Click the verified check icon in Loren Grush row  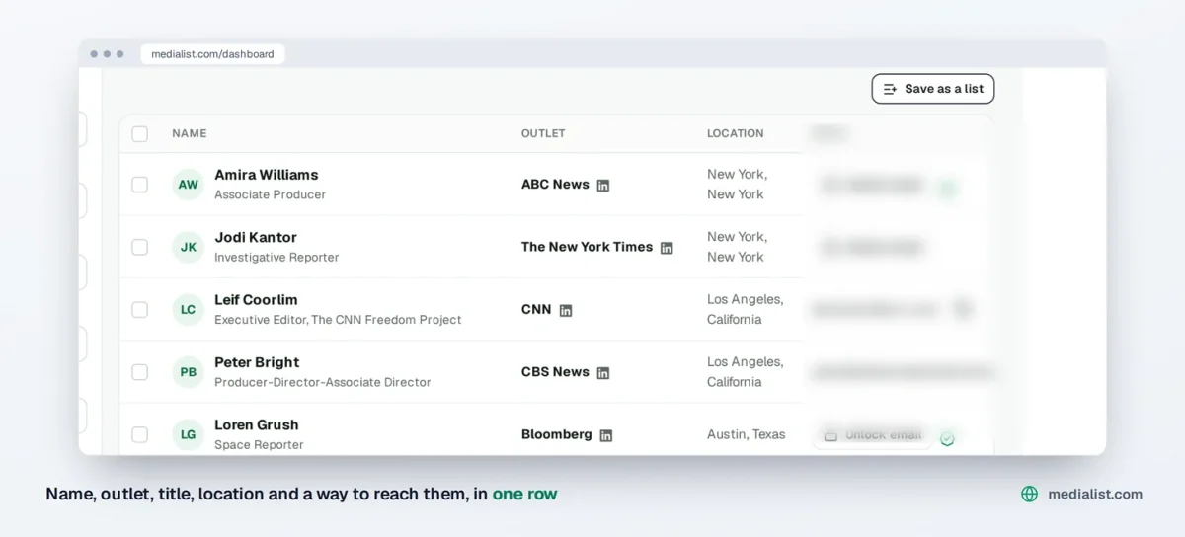pos(947,438)
